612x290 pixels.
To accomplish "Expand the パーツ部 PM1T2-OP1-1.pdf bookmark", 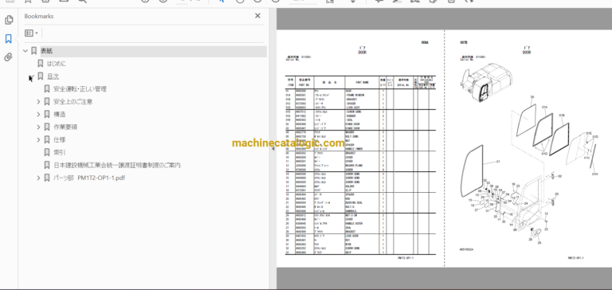I will (38, 178).
